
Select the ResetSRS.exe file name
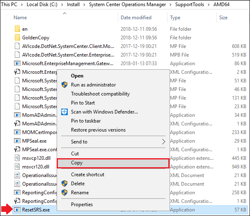tap(36, 210)
